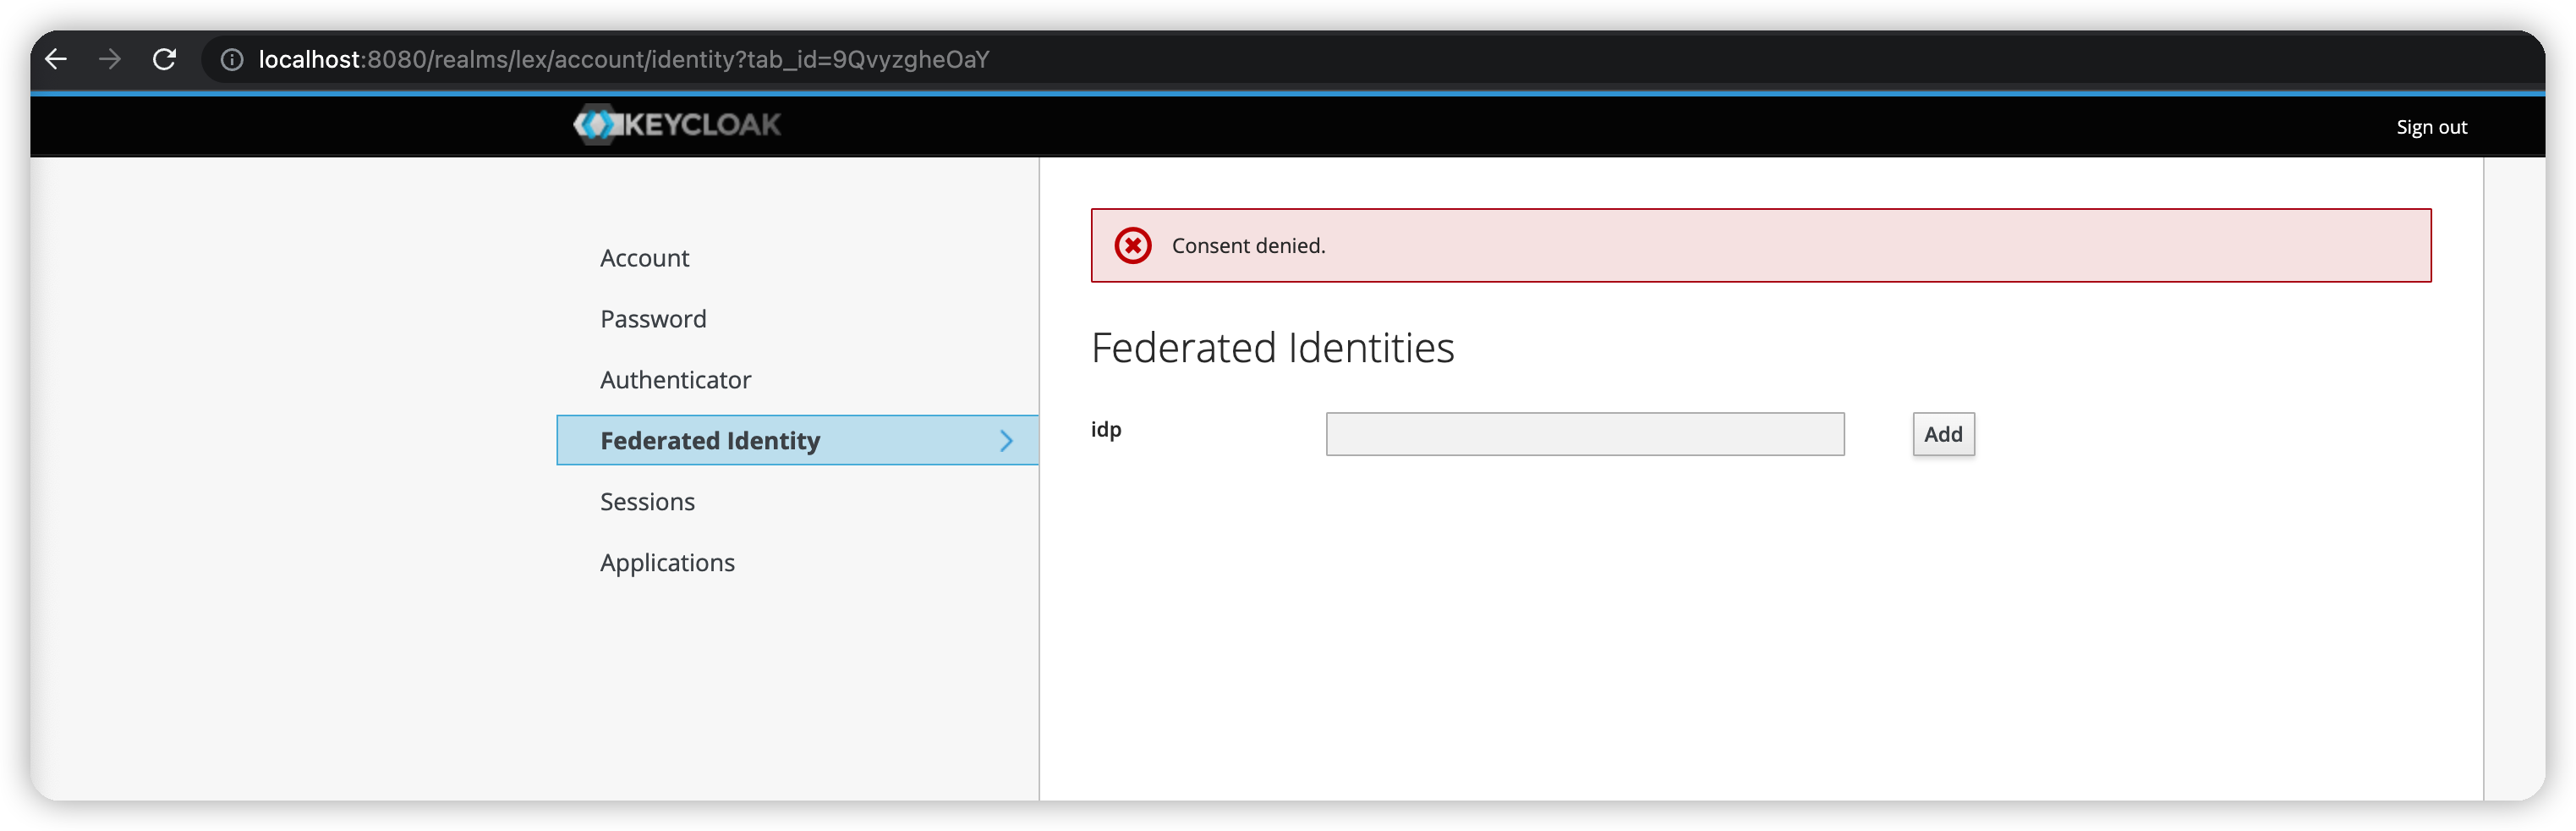Click the red error icon in Consent denied alert
The width and height of the screenshot is (2576, 831).
point(1133,245)
